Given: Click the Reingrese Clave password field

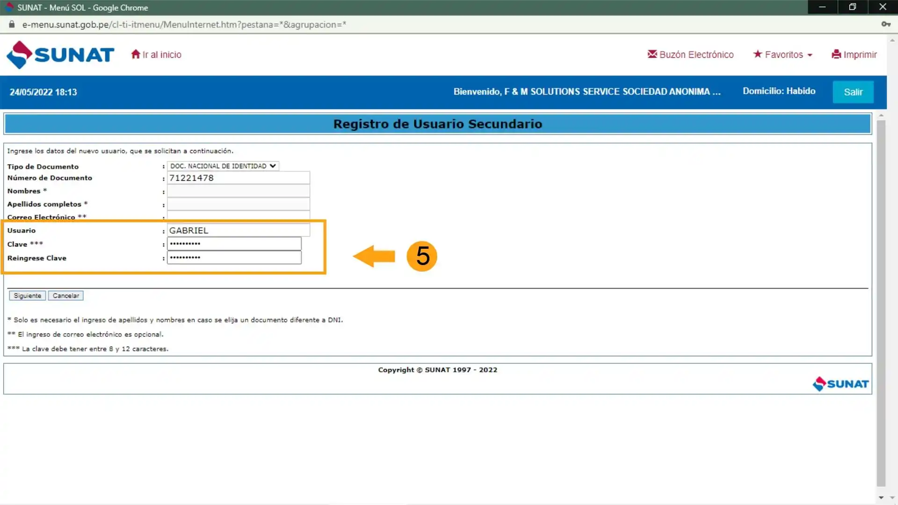Looking at the screenshot, I should pos(234,258).
